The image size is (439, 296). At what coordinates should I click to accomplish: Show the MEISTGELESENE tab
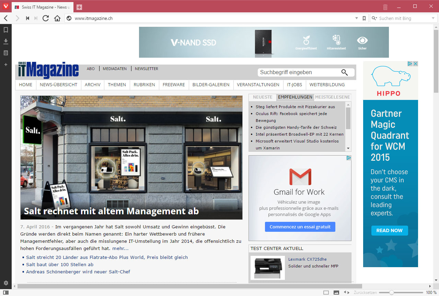(x=333, y=97)
